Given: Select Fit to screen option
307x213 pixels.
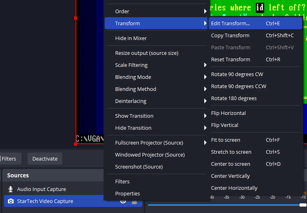Looking at the screenshot, I should point(225,140).
